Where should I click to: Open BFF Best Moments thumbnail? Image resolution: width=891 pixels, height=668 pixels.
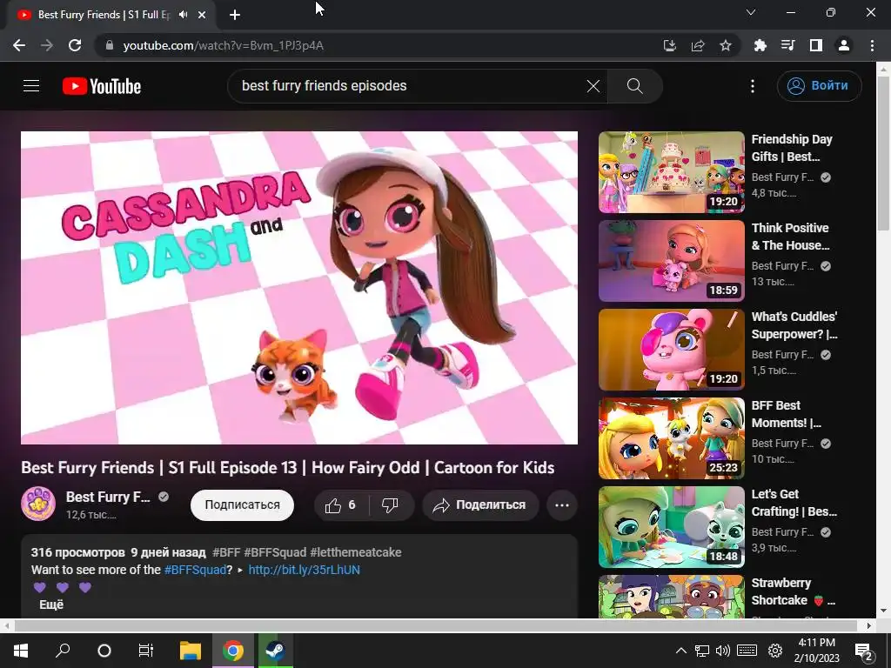tap(672, 438)
